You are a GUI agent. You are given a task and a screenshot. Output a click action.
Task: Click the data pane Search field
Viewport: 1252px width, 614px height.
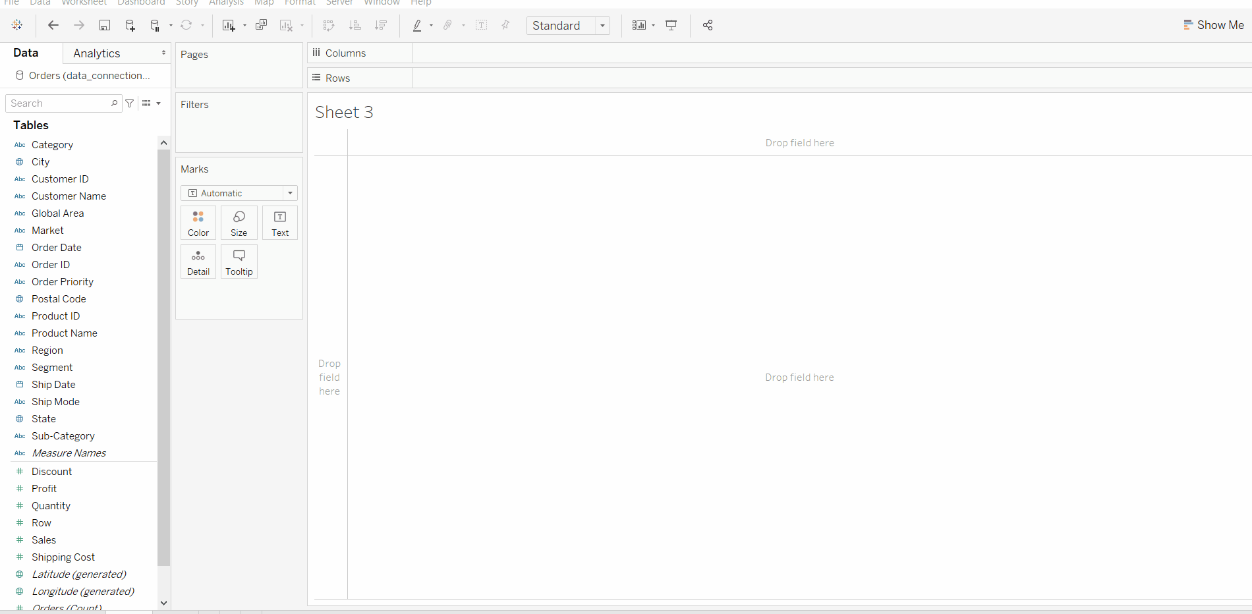63,103
